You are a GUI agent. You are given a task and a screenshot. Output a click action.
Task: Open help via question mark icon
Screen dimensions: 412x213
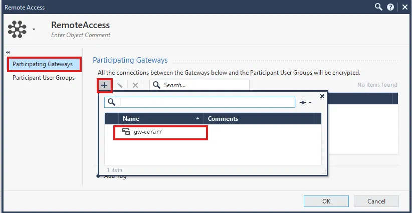point(390,7)
